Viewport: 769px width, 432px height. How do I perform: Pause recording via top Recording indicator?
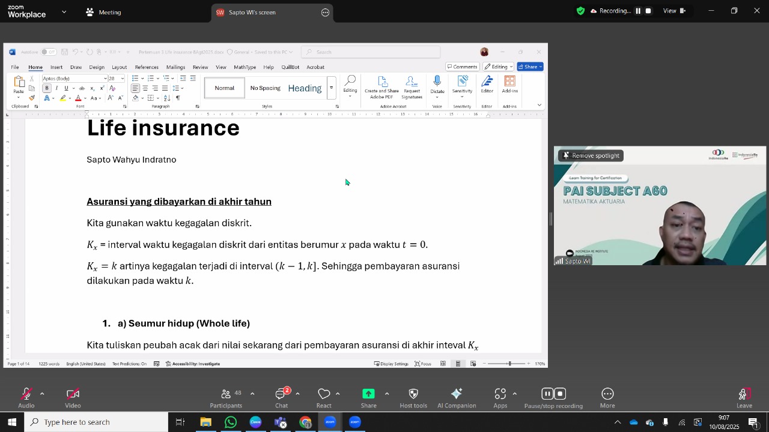(638, 11)
